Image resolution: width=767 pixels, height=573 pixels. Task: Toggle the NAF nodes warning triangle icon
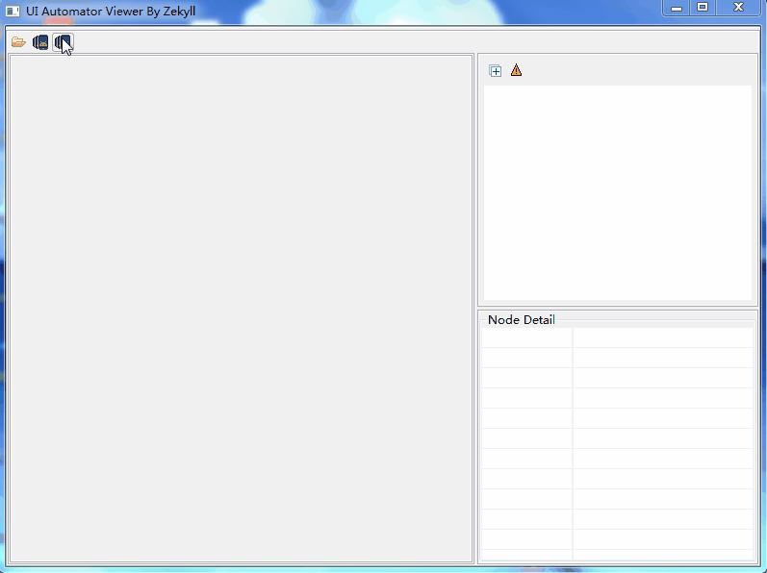click(516, 70)
